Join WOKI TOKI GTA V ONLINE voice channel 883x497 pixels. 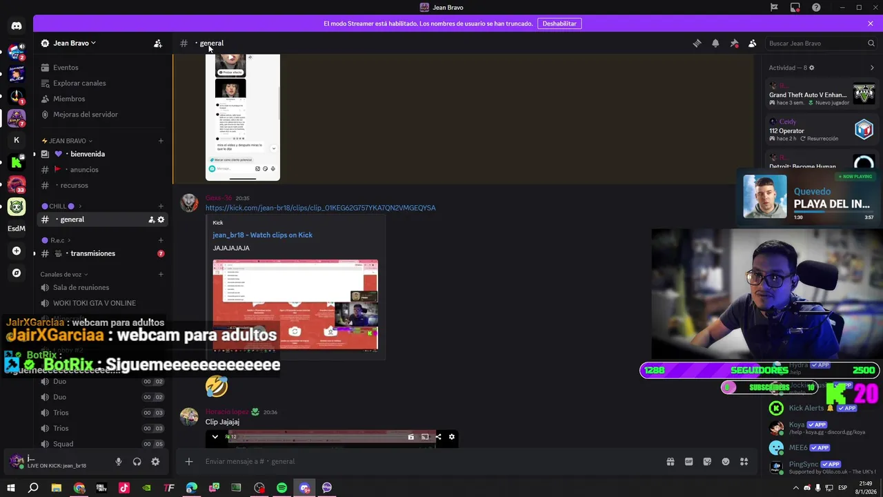(x=102, y=303)
